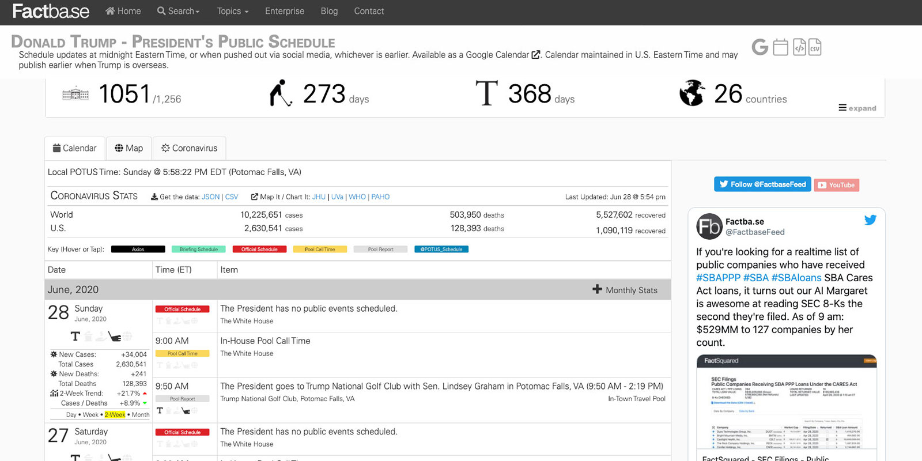
Task: Expand the stats panel with hamburger expand
Action: [x=857, y=108]
